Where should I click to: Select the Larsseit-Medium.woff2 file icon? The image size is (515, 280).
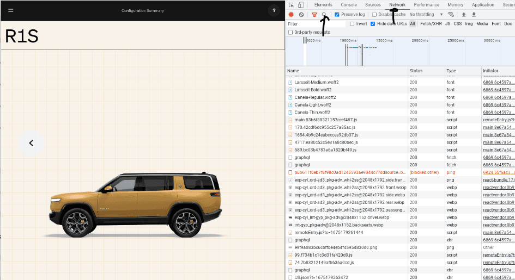[x=290, y=82]
